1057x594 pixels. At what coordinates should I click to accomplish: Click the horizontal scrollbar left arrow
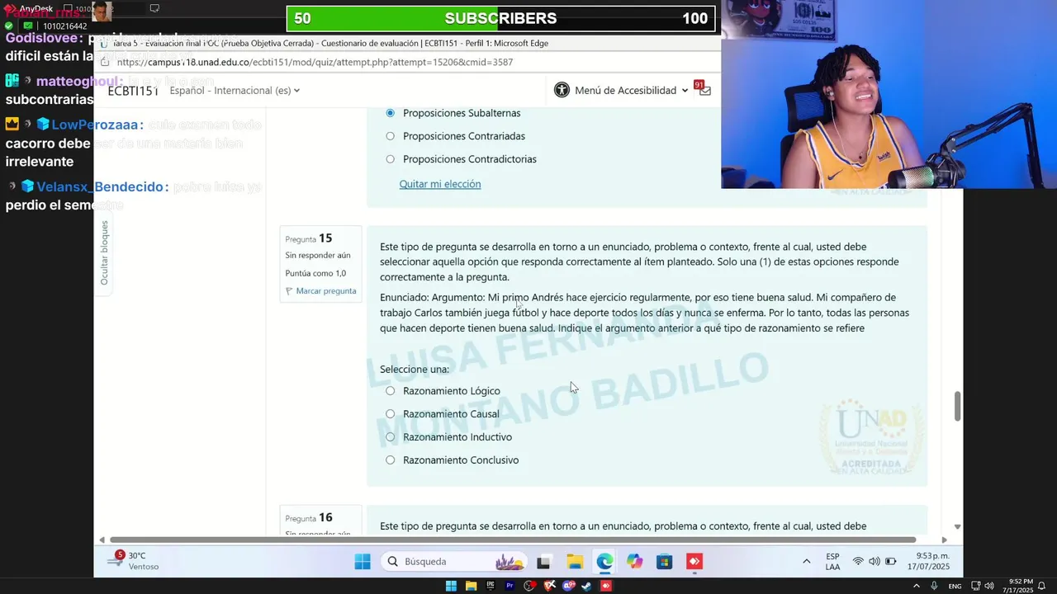101,540
